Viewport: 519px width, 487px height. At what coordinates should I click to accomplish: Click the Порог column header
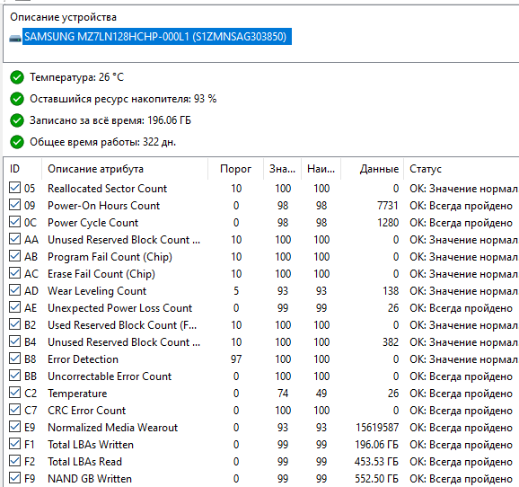coord(235,169)
